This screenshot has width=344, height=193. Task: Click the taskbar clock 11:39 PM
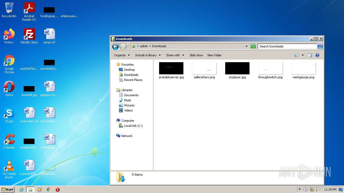point(330,190)
